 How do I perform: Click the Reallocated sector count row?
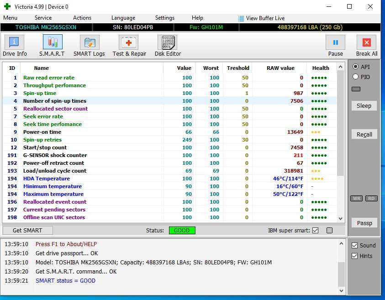click(x=55, y=109)
